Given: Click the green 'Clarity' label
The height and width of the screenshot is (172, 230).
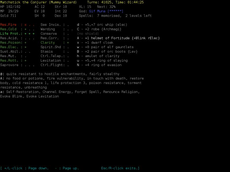Looking at the screenshot, I should pos(48,42).
